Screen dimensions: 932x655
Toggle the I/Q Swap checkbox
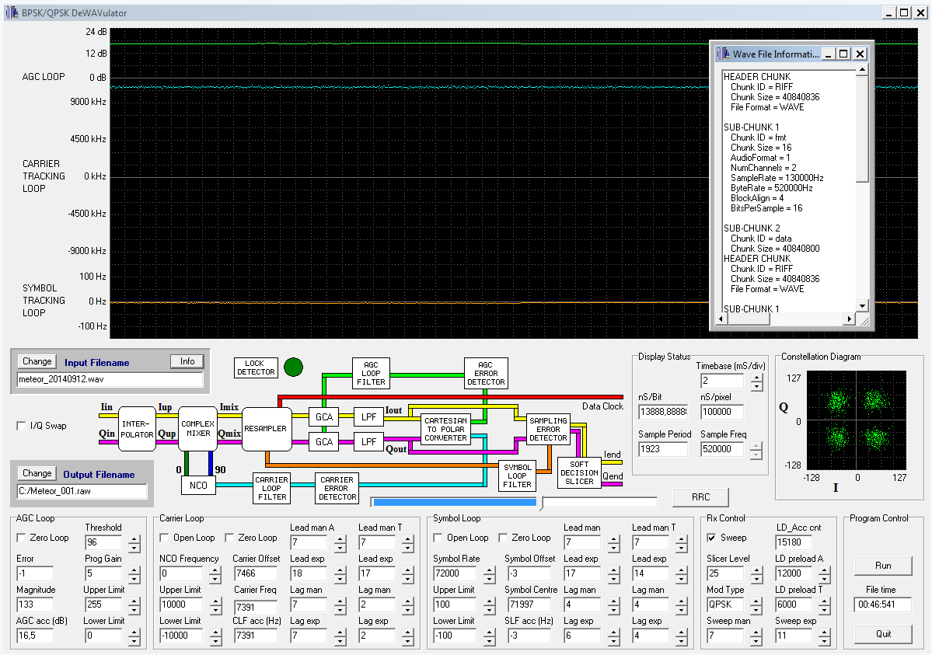pyautogui.click(x=22, y=426)
